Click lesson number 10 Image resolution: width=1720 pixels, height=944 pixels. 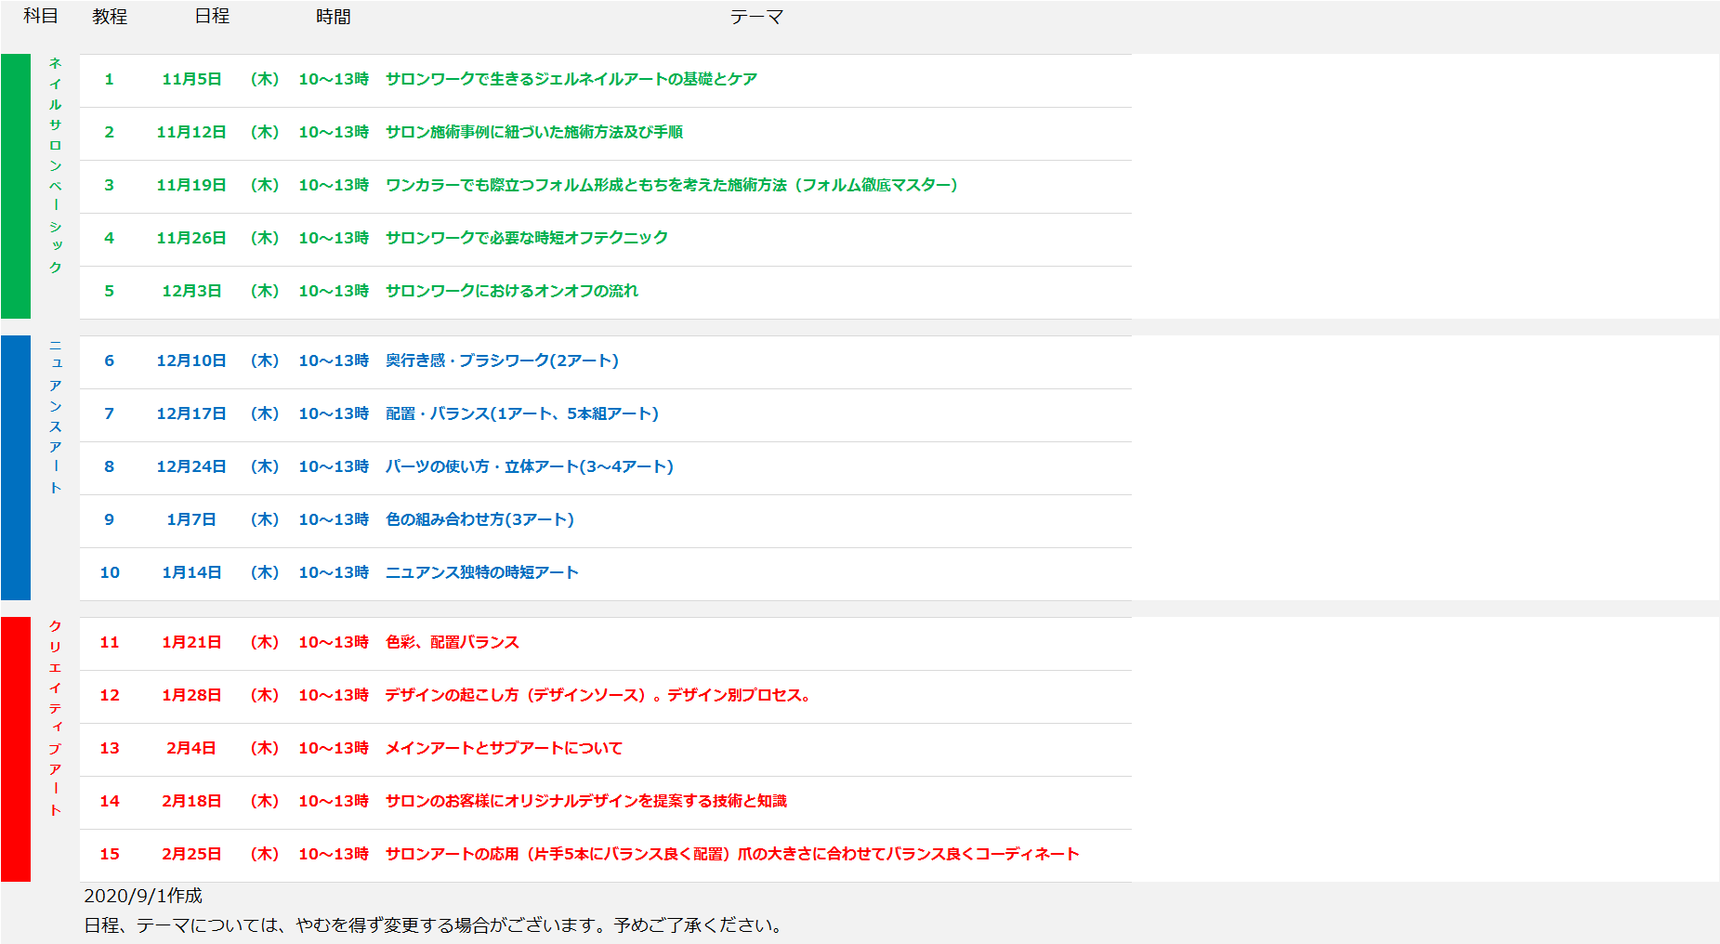click(110, 572)
